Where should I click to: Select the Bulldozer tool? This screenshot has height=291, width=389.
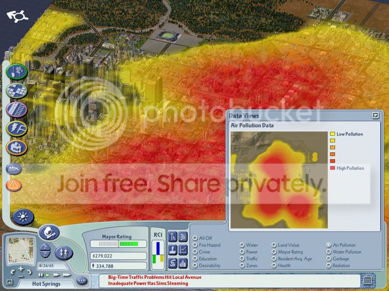coord(14,169)
